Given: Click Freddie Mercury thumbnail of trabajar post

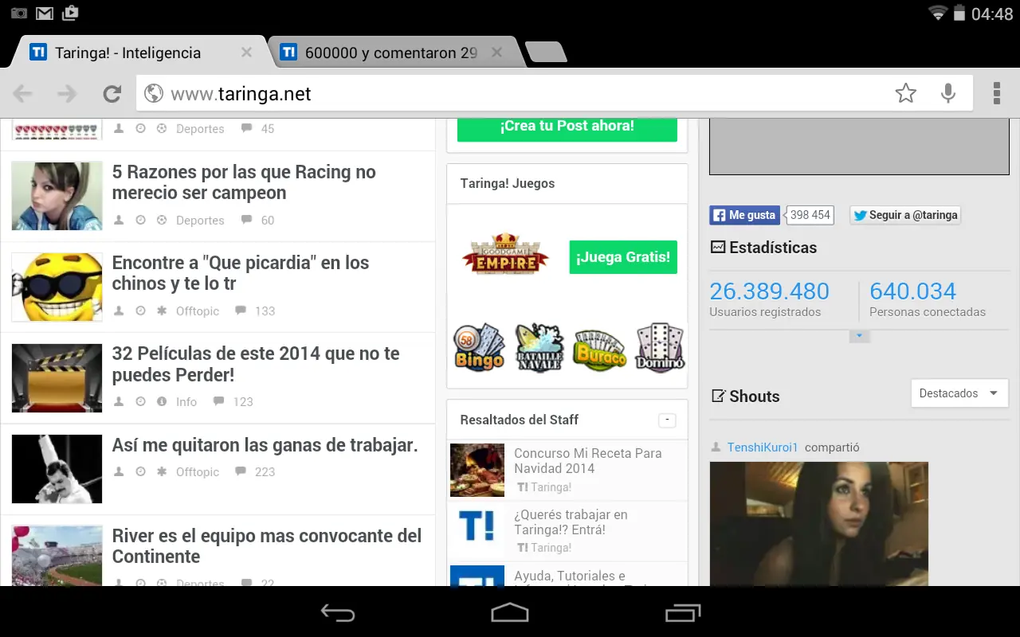Looking at the screenshot, I should [x=57, y=469].
